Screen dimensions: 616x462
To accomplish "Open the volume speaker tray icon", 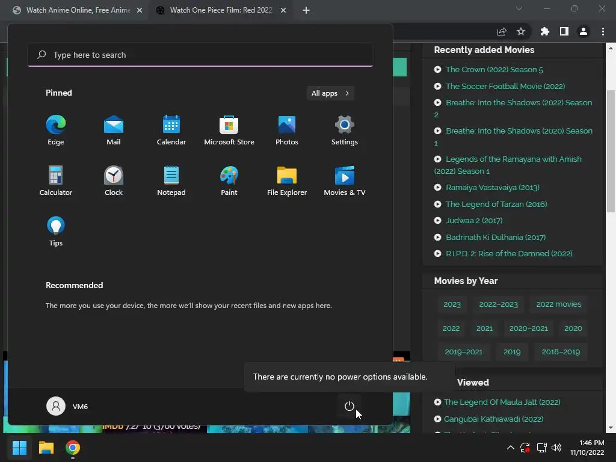I will click(556, 448).
